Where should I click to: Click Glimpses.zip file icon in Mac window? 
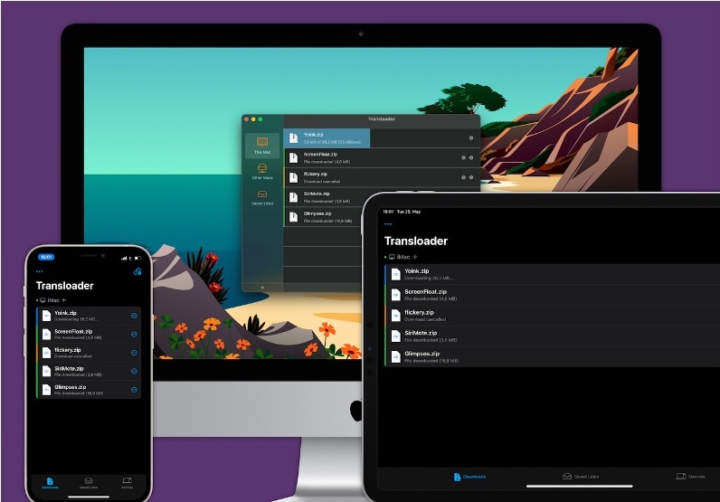293,217
